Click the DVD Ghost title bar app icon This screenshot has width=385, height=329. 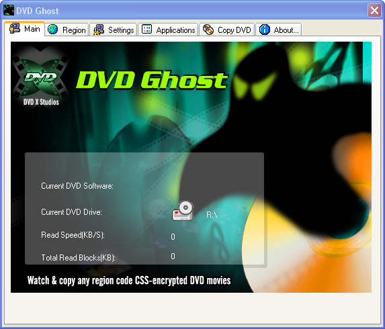click(x=8, y=10)
